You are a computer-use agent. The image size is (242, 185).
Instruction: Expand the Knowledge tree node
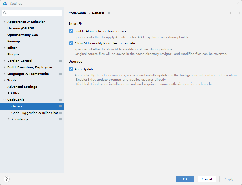9,119
